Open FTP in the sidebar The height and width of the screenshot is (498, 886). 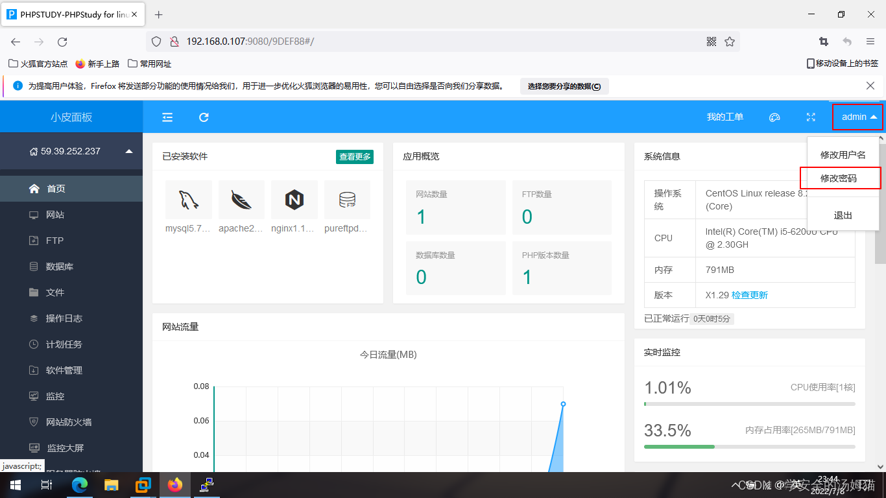tap(71, 241)
